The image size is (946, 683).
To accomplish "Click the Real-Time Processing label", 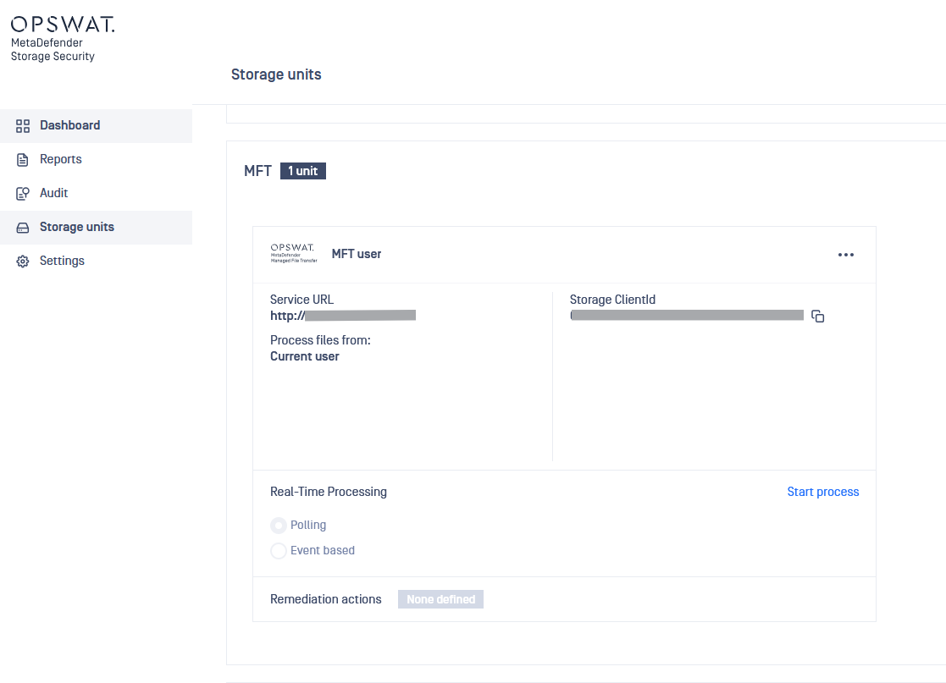I will [329, 492].
